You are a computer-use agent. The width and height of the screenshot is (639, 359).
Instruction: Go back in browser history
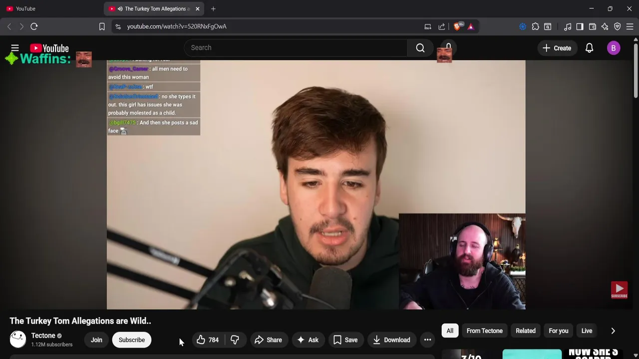pos(9,26)
